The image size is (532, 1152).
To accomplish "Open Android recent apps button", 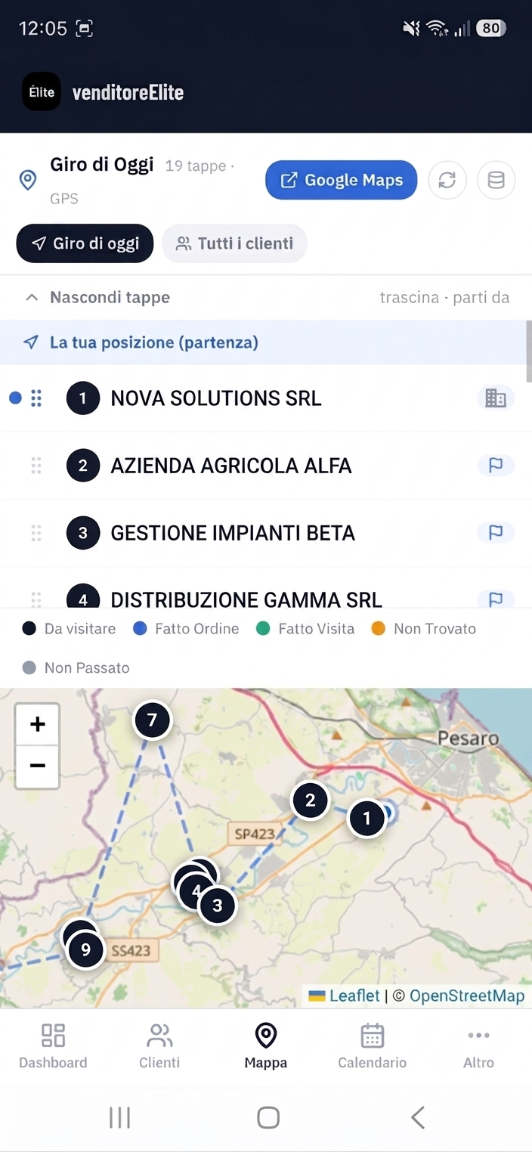I will coord(119,1117).
